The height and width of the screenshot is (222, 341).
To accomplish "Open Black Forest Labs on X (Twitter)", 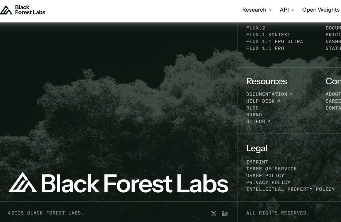I will [213, 213].
